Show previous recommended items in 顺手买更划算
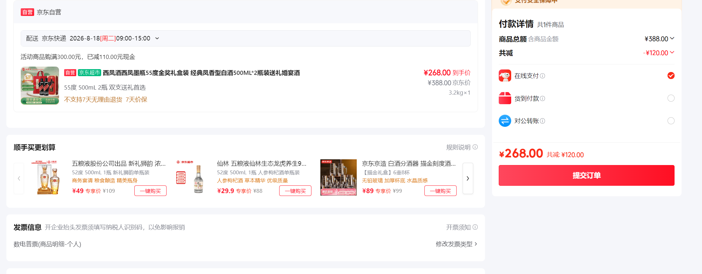Screen dimensions: 702x274 pyautogui.click(x=19, y=178)
